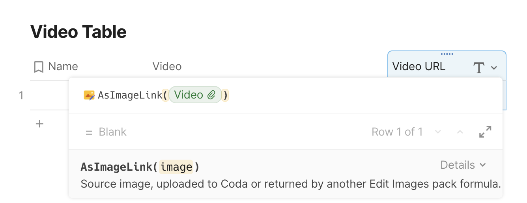
Task: Click the Video URL column header label
Action: pyautogui.click(x=419, y=67)
